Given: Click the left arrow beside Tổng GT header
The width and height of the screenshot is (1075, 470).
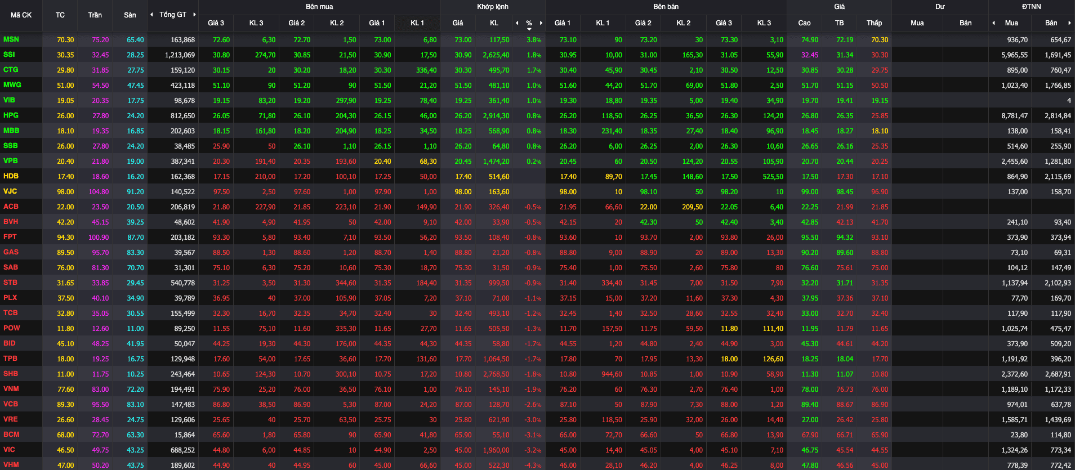Looking at the screenshot, I should click(151, 15).
